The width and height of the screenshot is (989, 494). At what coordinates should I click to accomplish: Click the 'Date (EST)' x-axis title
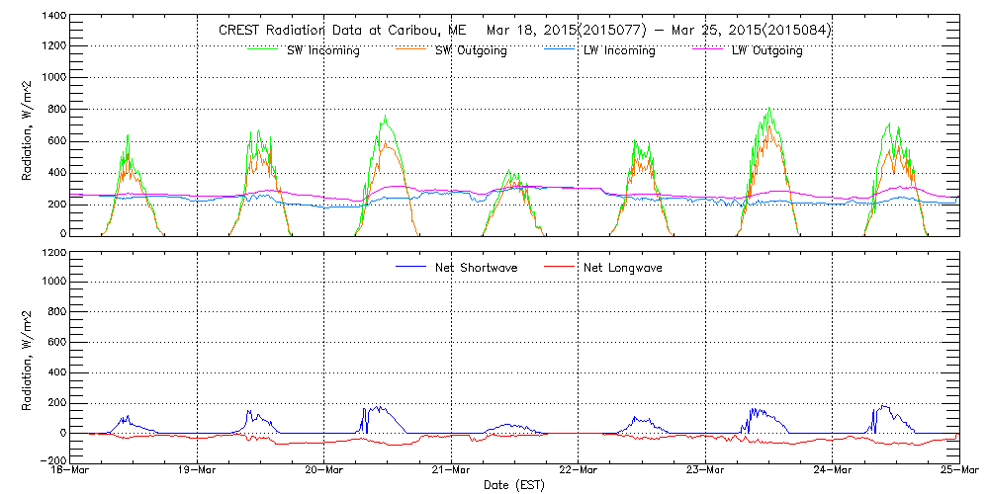click(x=514, y=486)
